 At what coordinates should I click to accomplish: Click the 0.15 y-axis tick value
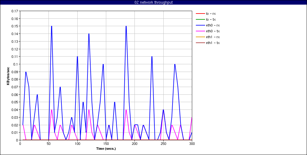(x=15, y=26)
